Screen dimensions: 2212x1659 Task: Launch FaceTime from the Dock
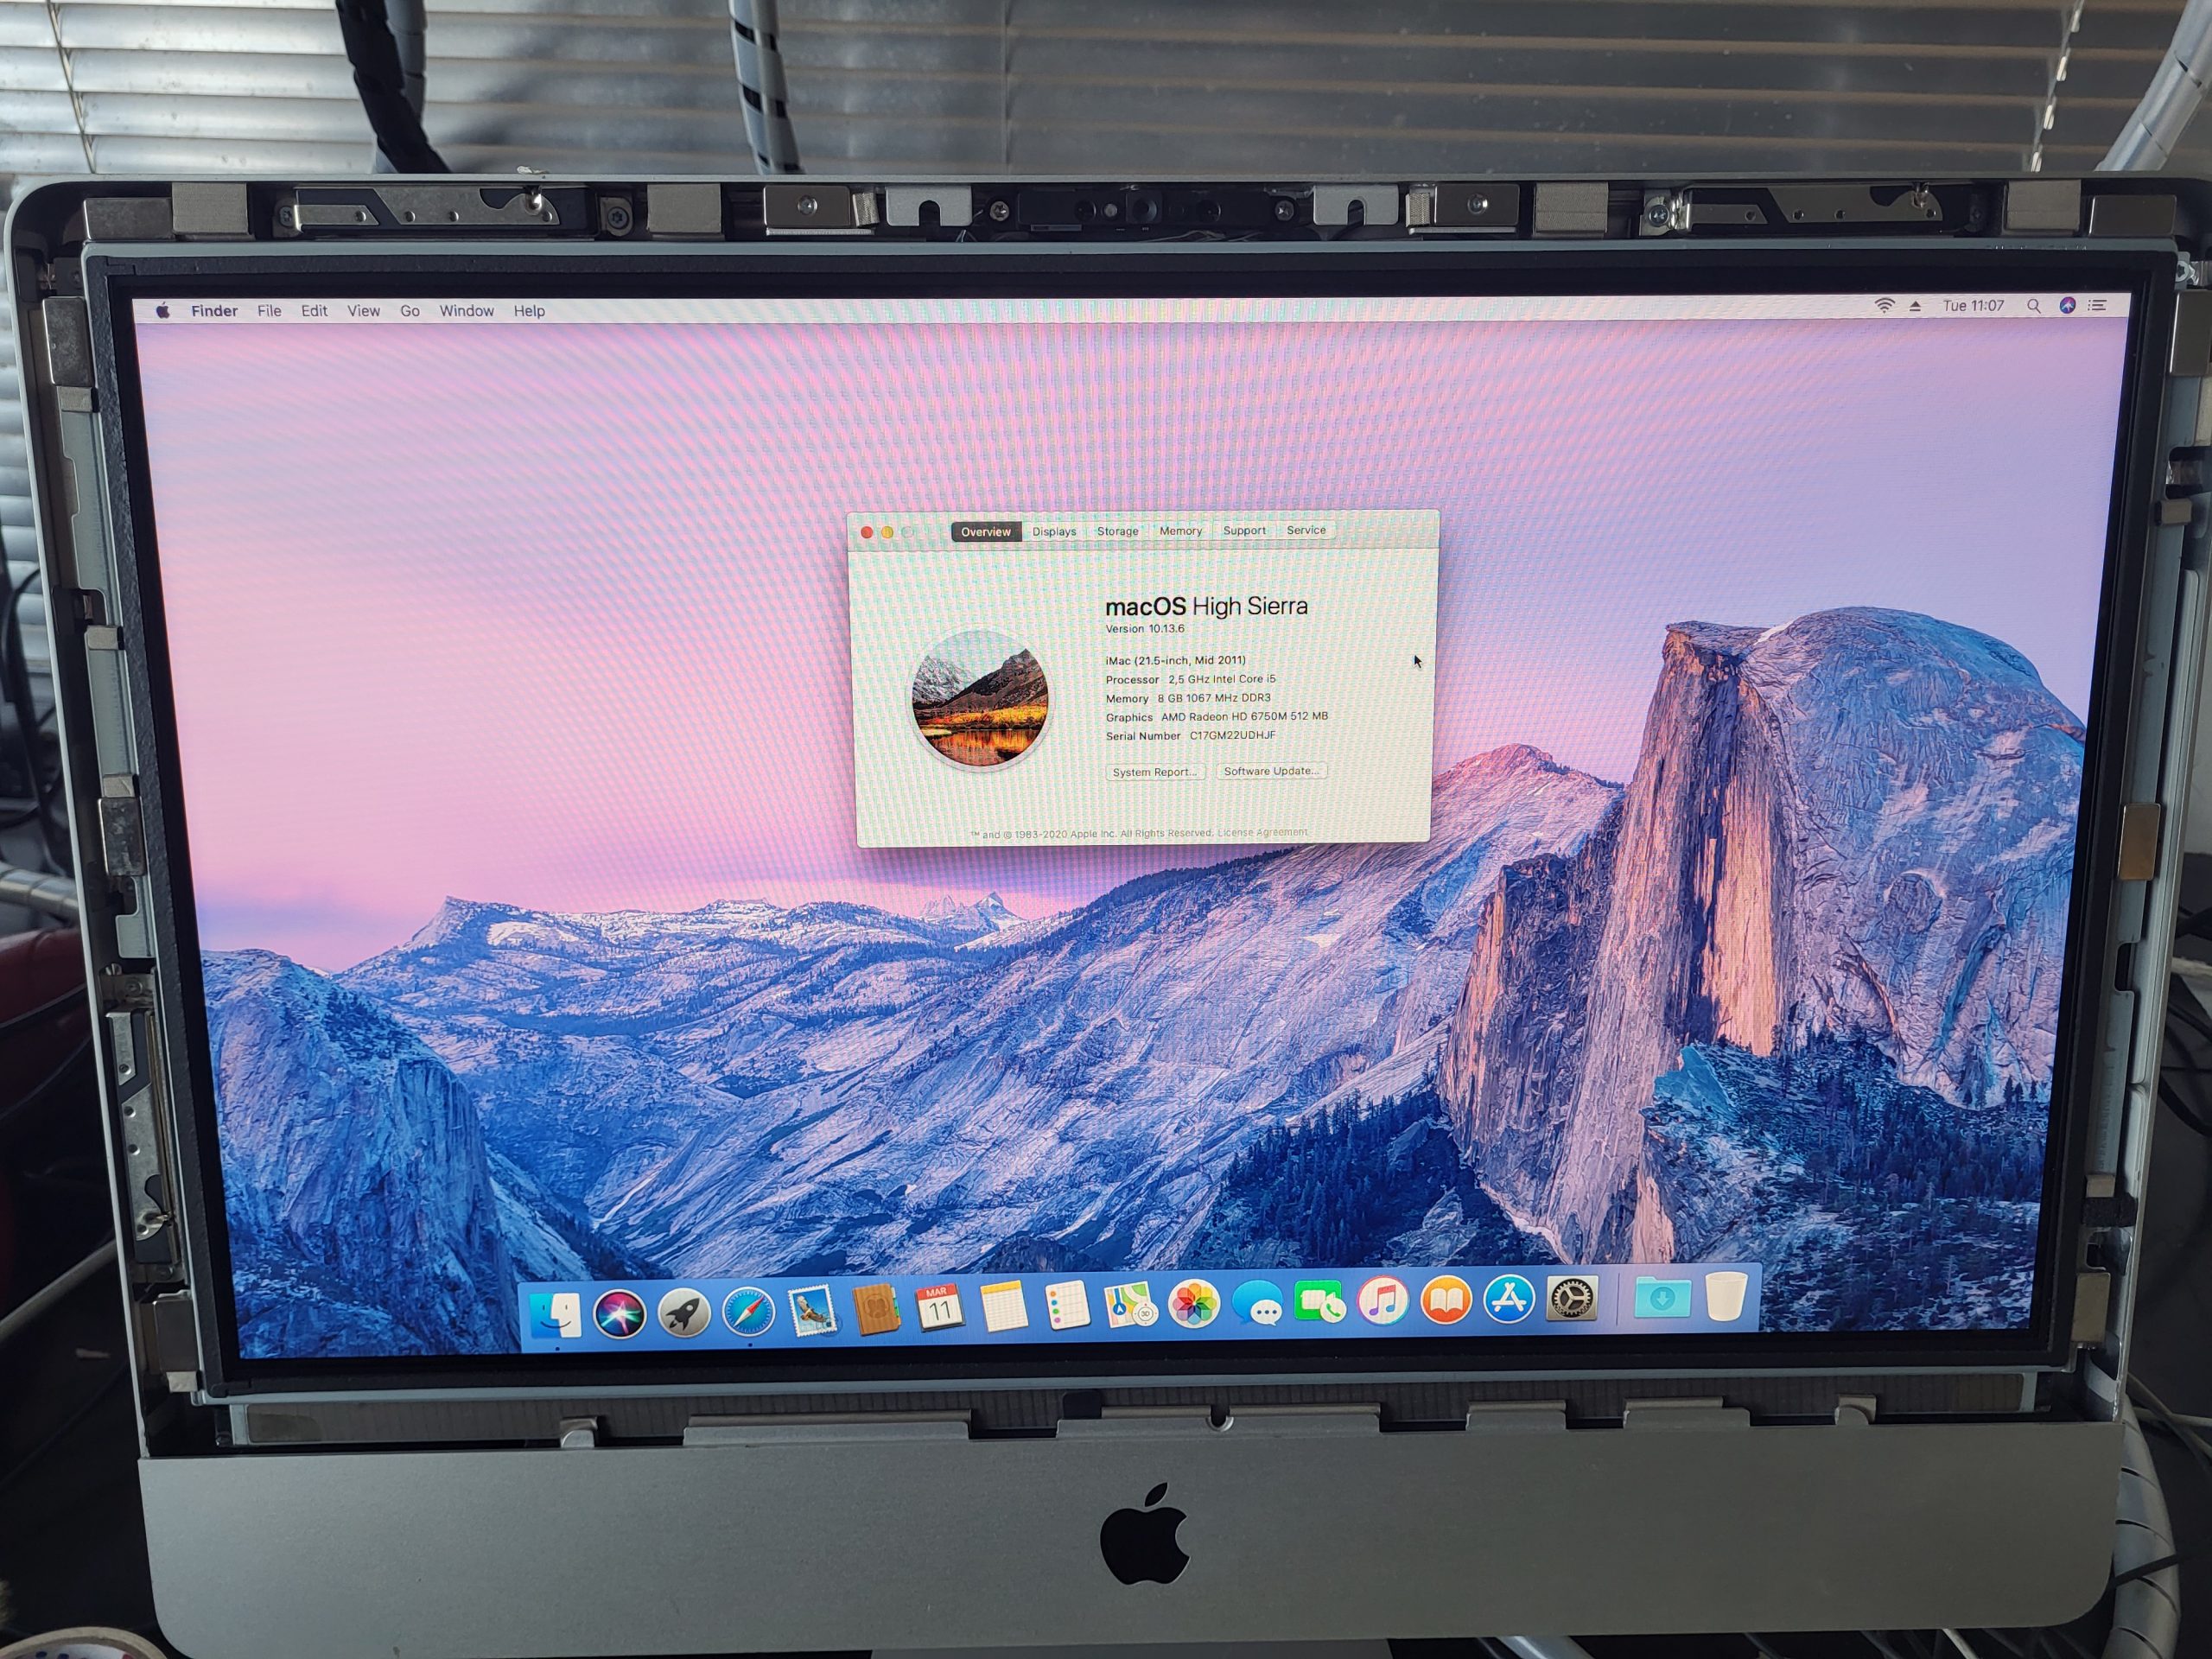[1320, 1303]
